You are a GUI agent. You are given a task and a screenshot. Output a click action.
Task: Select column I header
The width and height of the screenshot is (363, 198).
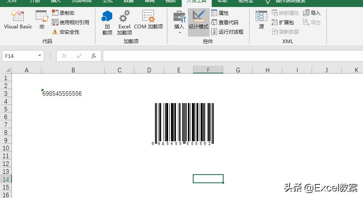297,70
